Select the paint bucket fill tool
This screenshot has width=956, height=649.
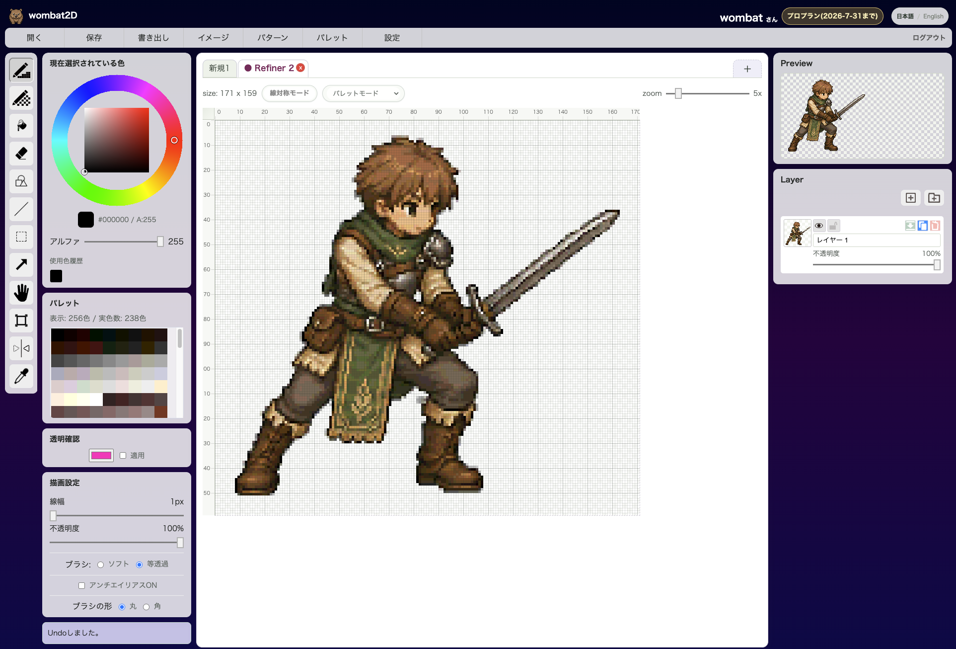click(x=21, y=126)
